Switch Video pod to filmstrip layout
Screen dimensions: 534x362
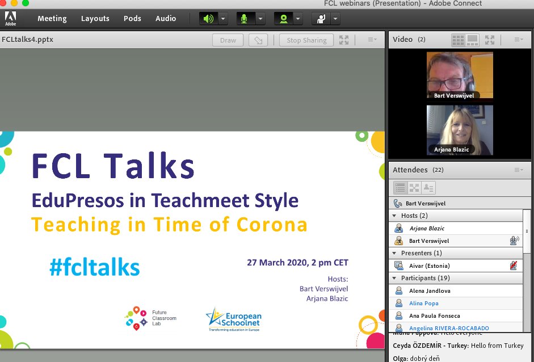click(472, 40)
